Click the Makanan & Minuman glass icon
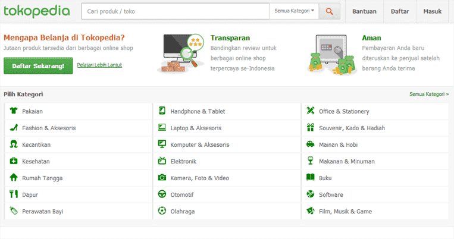The image size is (454, 239). click(x=311, y=161)
